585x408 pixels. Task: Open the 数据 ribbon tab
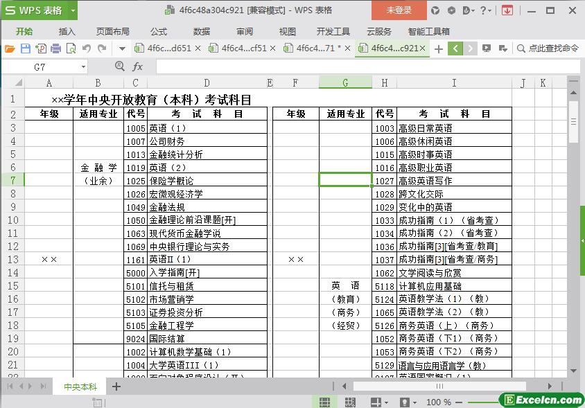click(202, 32)
